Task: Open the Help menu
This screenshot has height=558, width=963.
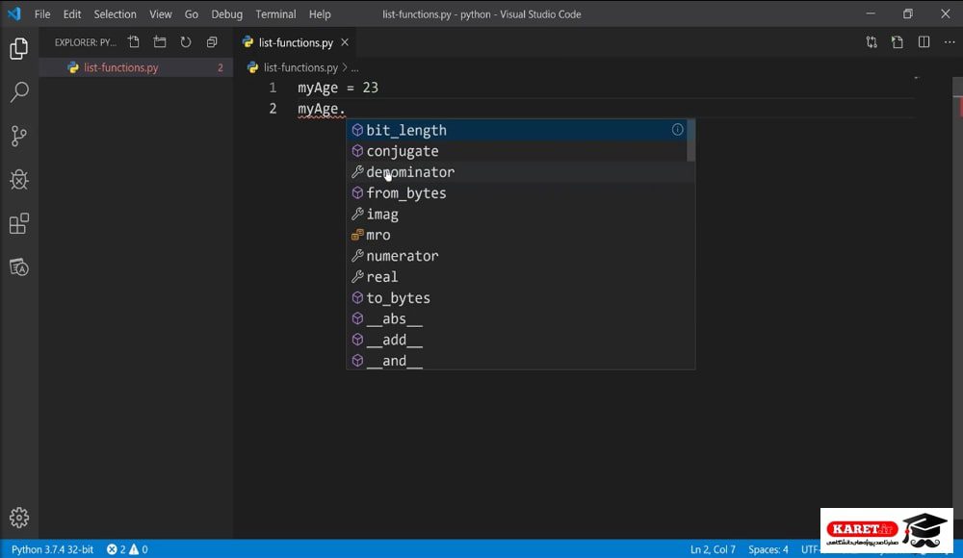Action: click(320, 14)
